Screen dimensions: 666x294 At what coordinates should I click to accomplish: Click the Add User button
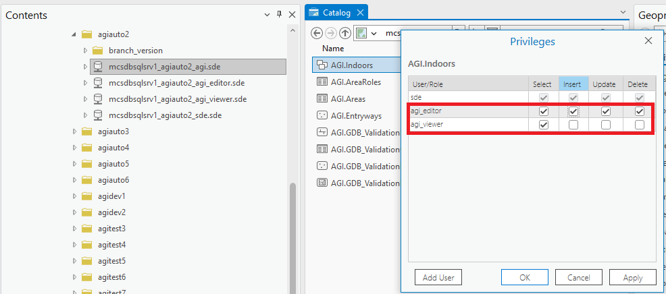click(438, 277)
